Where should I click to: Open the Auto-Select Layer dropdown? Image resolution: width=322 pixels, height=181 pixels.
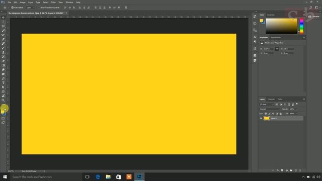[x=30, y=8]
